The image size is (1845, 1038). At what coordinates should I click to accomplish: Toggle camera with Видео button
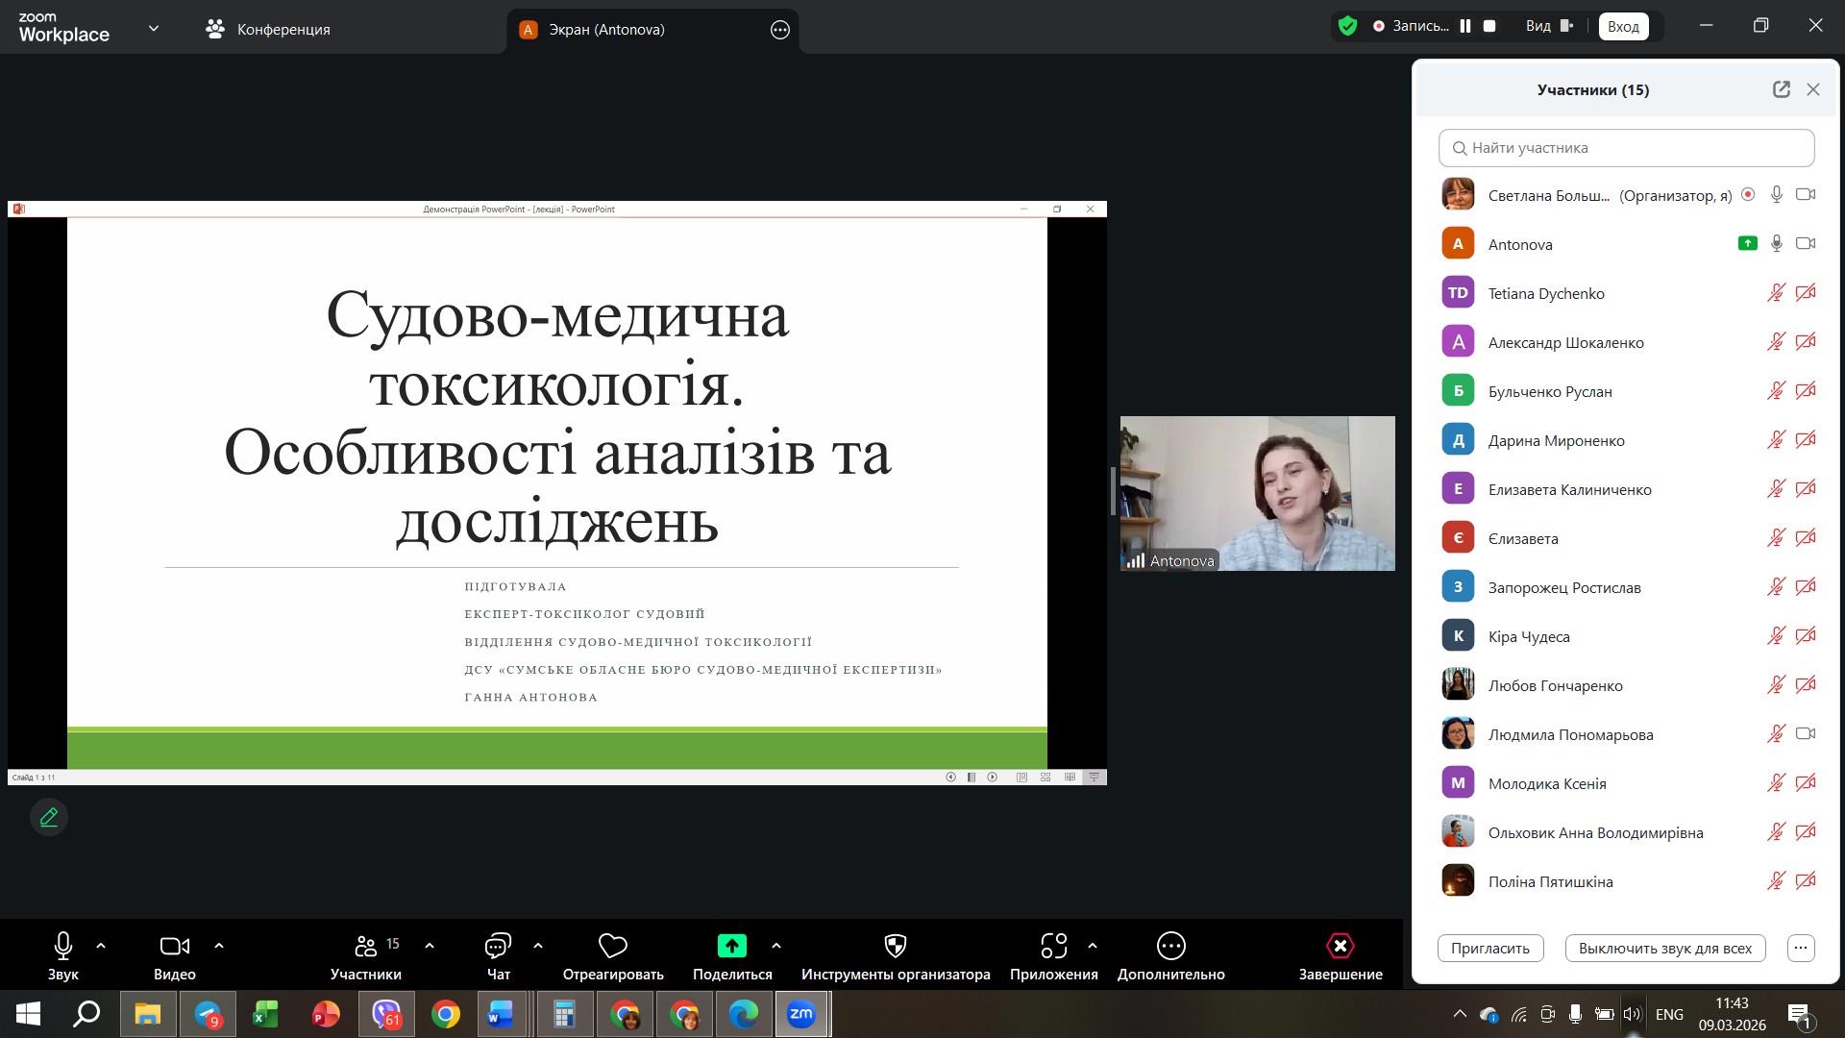point(174,946)
